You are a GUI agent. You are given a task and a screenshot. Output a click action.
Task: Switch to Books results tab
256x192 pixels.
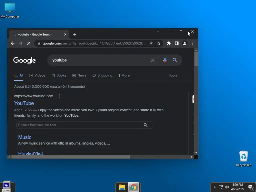(x=59, y=75)
